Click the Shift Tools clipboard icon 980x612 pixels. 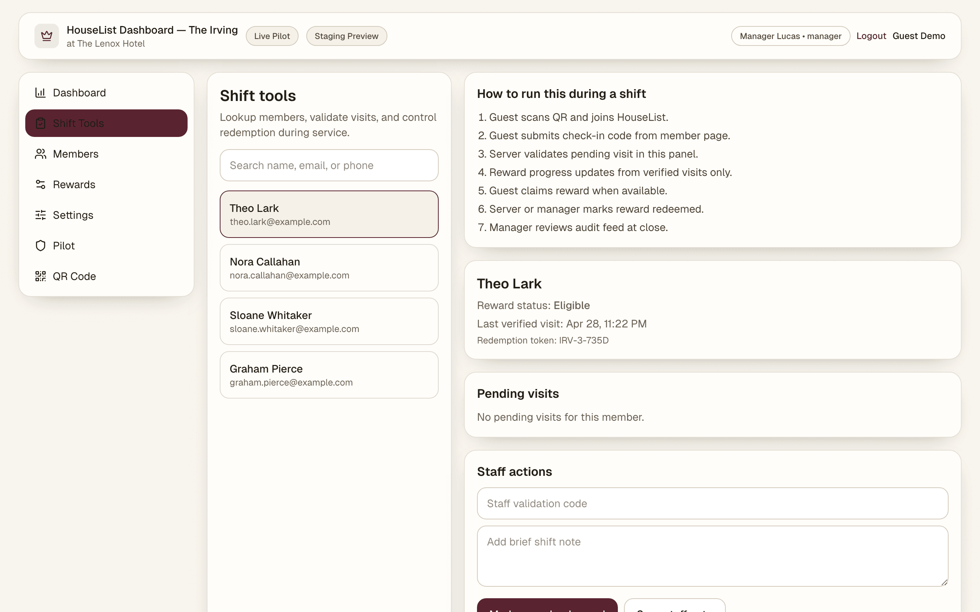pos(41,123)
